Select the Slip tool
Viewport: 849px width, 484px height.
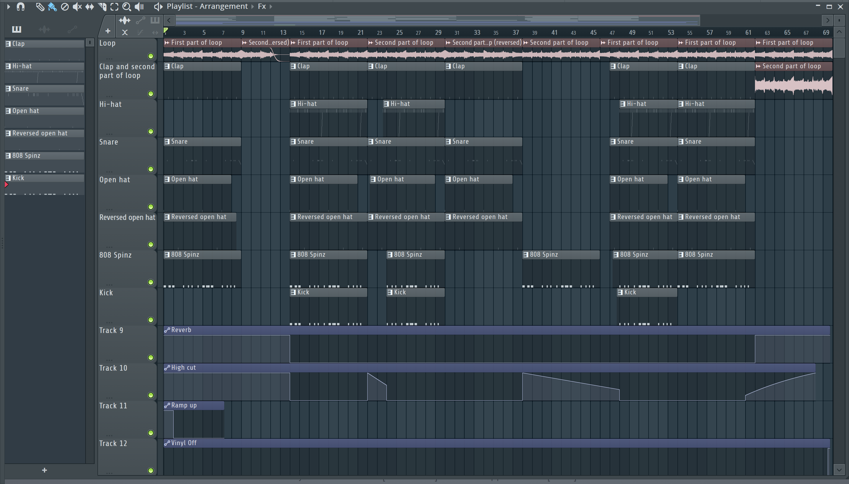pos(89,7)
